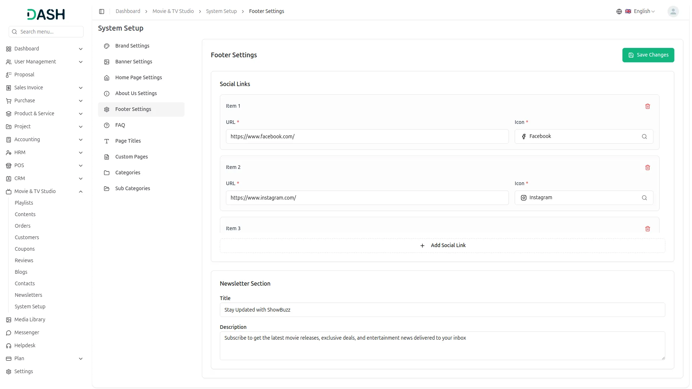Open Sub Categories settings
Screen dimensions: 692x389
click(133, 188)
